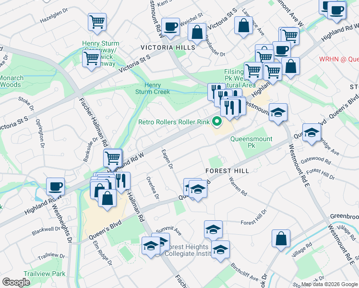Click the FOREST HILL neighbourhood label
The image size is (359, 288).
coord(227,171)
